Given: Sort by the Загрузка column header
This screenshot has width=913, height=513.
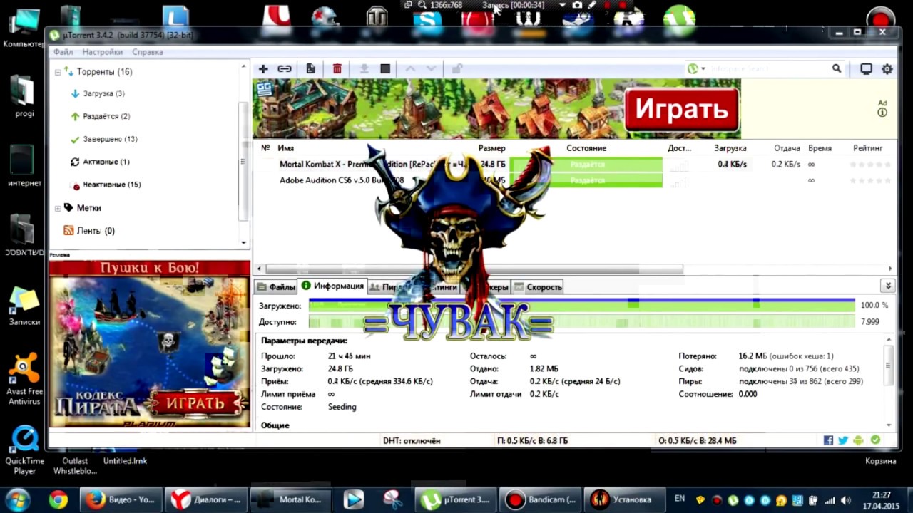Looking at the screenshot, I should pos(730,148).
